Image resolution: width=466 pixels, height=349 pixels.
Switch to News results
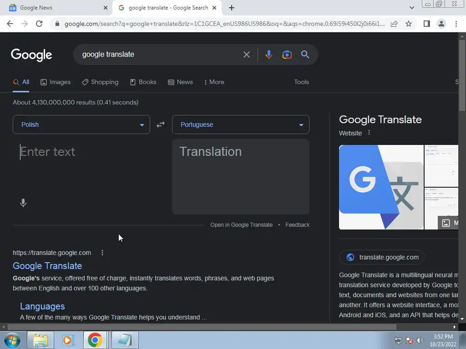[x=180, y=82]
